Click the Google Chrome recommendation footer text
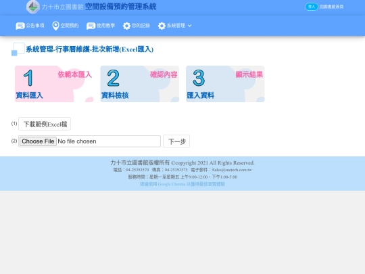Image resolution: width=365 pixels, height=274 pixels. tap(182, 184)
